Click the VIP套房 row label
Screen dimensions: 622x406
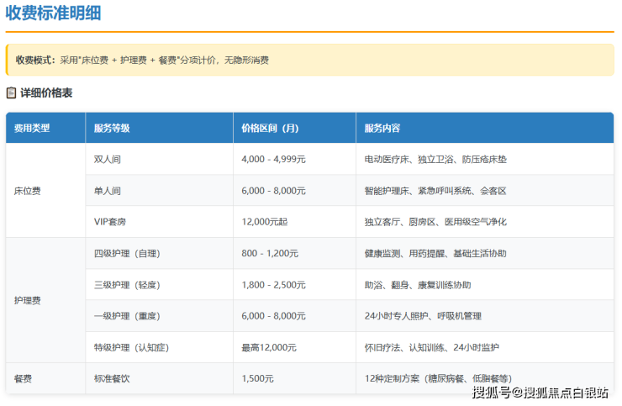tap(110, 222)
